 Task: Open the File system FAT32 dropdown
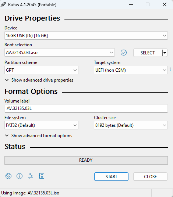tap(41, 125)
